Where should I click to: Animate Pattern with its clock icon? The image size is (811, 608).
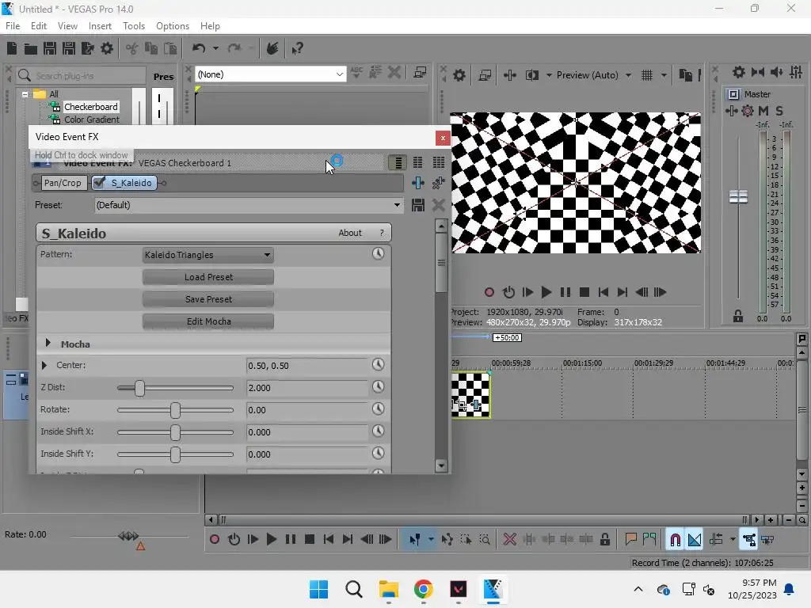[x=378, y=253]
